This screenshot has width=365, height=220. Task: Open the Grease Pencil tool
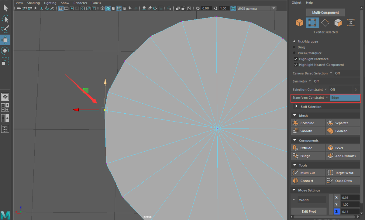52,8
